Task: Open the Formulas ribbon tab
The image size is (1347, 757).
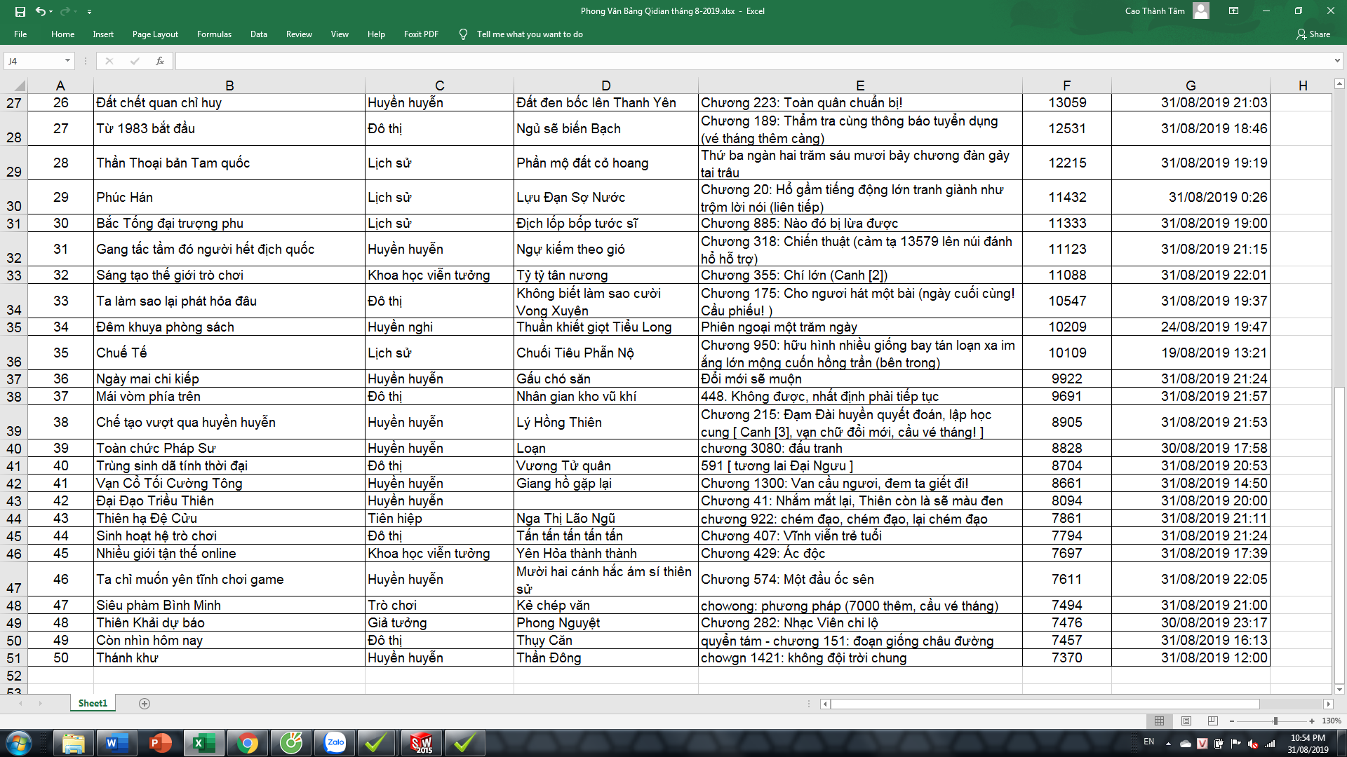Action: 214,34
